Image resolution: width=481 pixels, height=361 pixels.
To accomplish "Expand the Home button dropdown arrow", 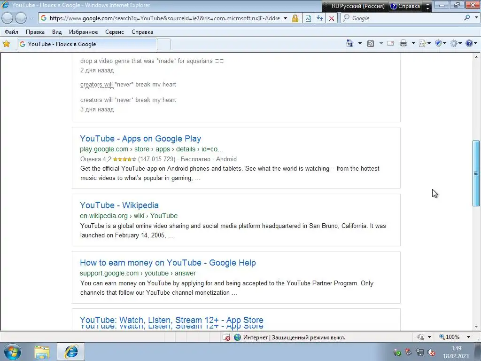I will [x=360, y=44].
